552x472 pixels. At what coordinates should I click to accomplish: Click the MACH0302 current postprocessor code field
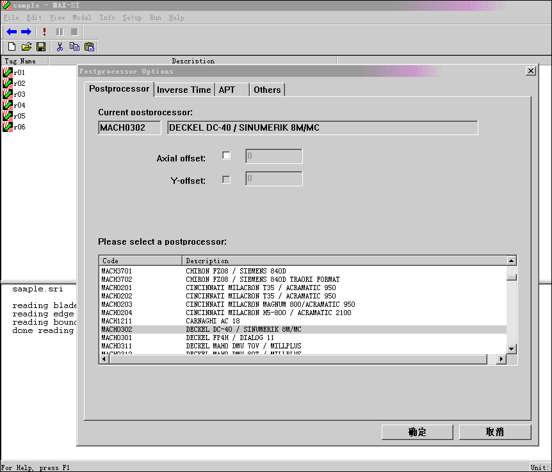(129, 128)
